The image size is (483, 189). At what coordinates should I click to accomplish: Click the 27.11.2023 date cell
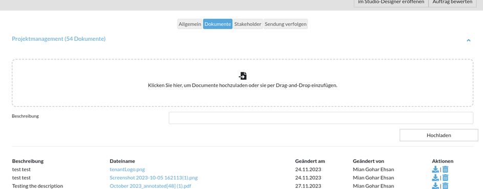[x=308, y=186]
